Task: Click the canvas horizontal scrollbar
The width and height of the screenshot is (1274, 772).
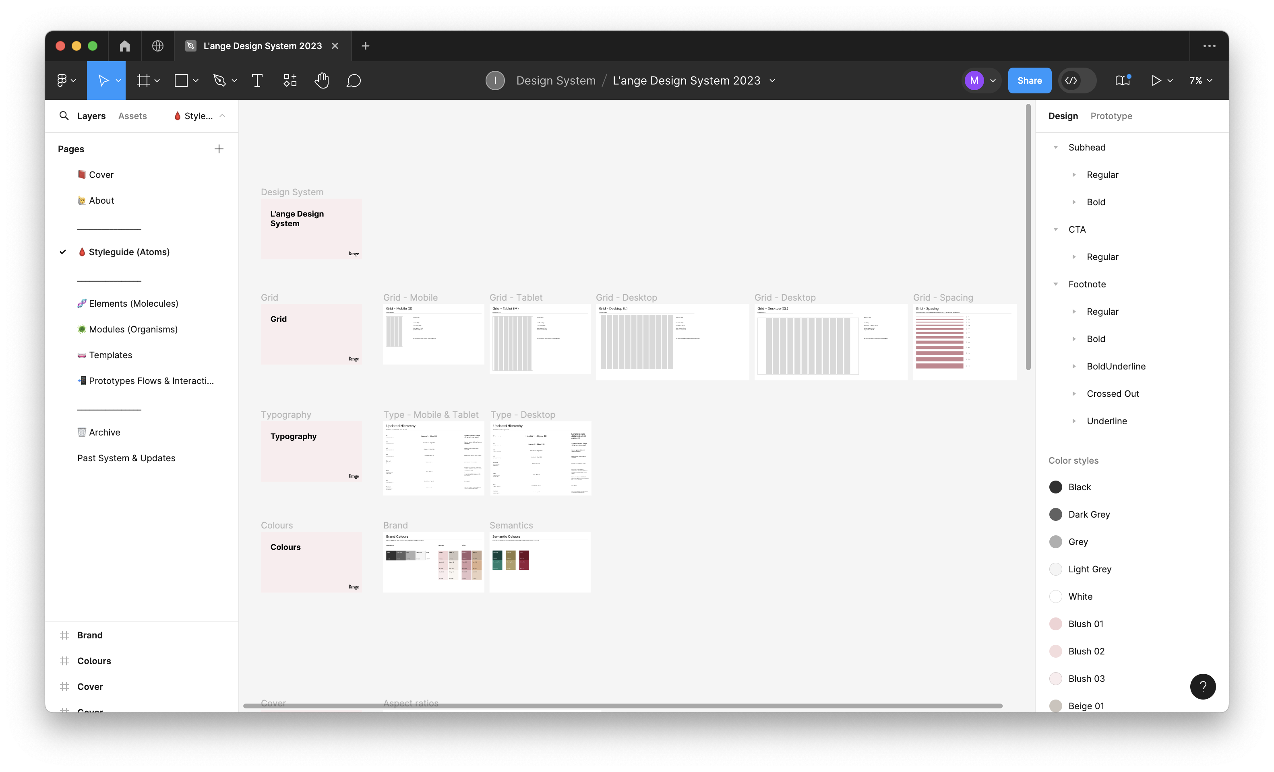Action: tap(623, 706)
